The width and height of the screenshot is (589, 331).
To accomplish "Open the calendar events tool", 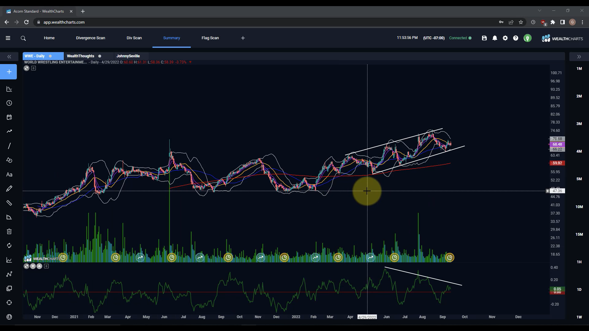I will tap(9, 117).
